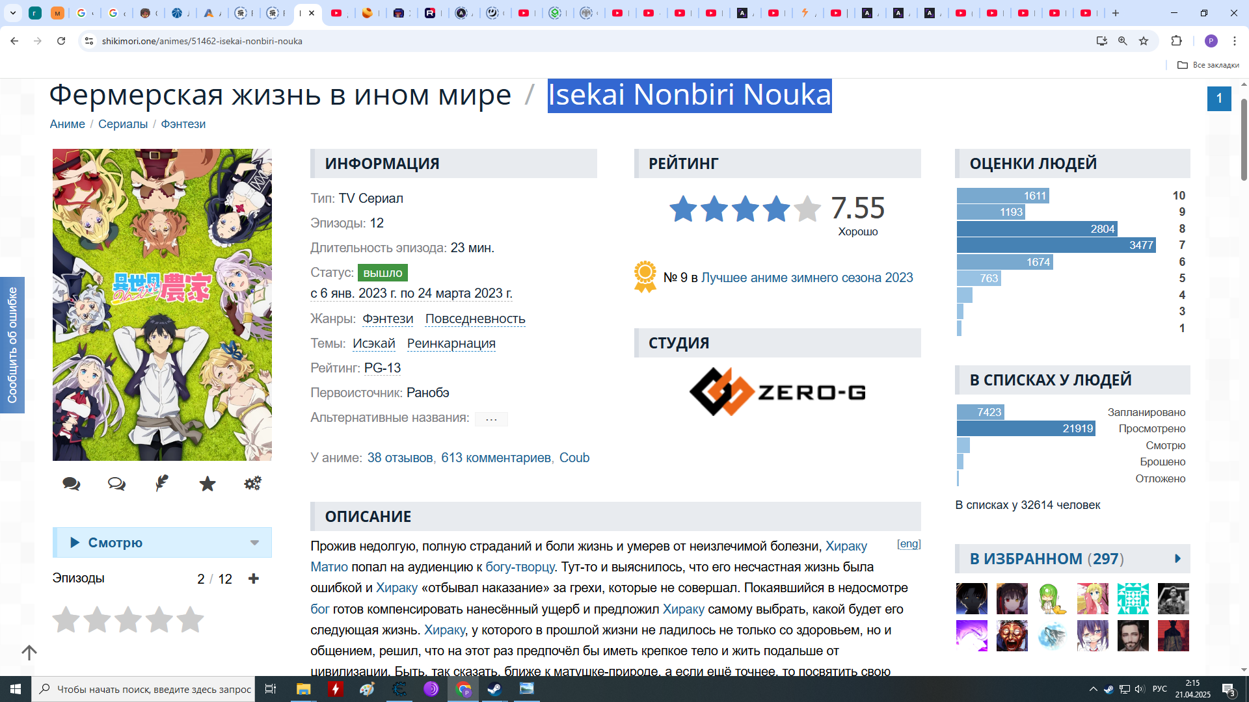The height and width of the screenshot is (702, 1249).
Task: Open first favorite user avatar
Action: pyautogui.click(x=972, y=599)
